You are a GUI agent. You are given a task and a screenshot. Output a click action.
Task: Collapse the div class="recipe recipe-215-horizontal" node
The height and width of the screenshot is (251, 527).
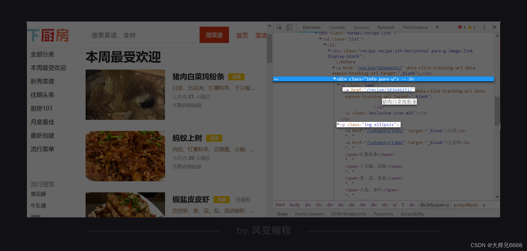tap(329, 51)
